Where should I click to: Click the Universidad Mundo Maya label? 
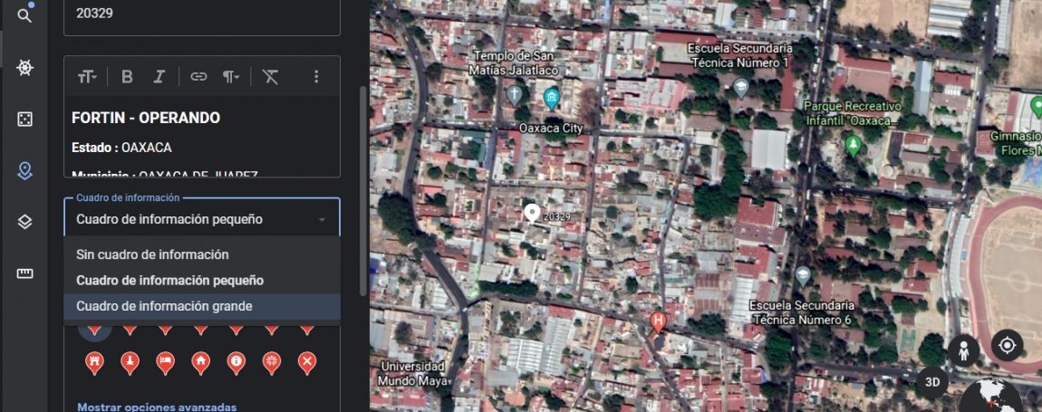(412, 373)
